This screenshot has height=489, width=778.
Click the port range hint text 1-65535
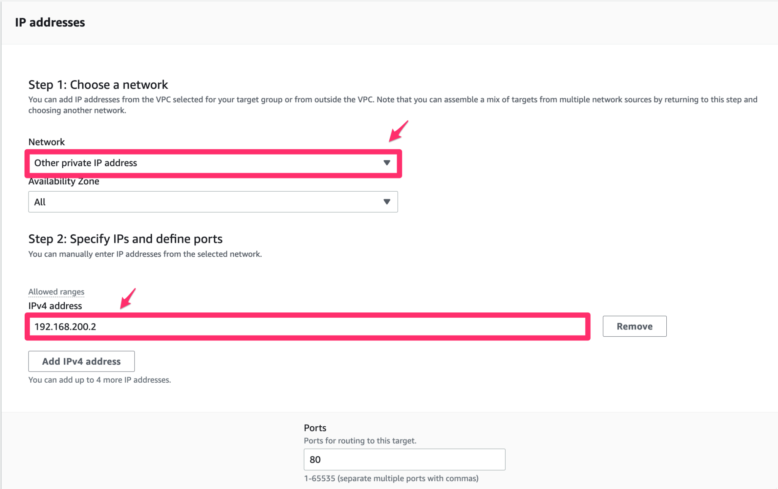391,479
